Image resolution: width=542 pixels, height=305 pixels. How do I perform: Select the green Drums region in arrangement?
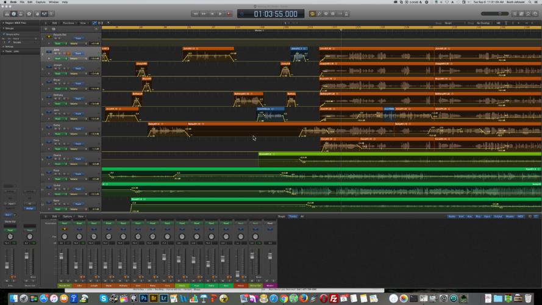[400, 159]
